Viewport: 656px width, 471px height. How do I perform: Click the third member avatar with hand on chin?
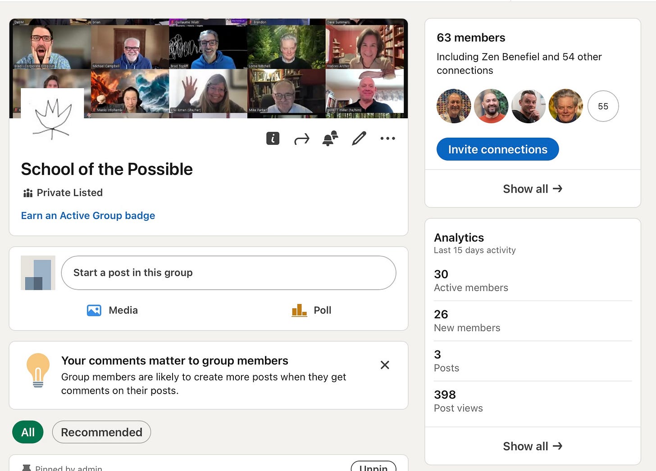click(x=528, y=106)
